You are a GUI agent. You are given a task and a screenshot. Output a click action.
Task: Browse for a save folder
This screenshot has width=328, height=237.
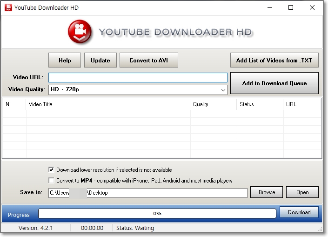pyautogui.click(x=267, y=192)
